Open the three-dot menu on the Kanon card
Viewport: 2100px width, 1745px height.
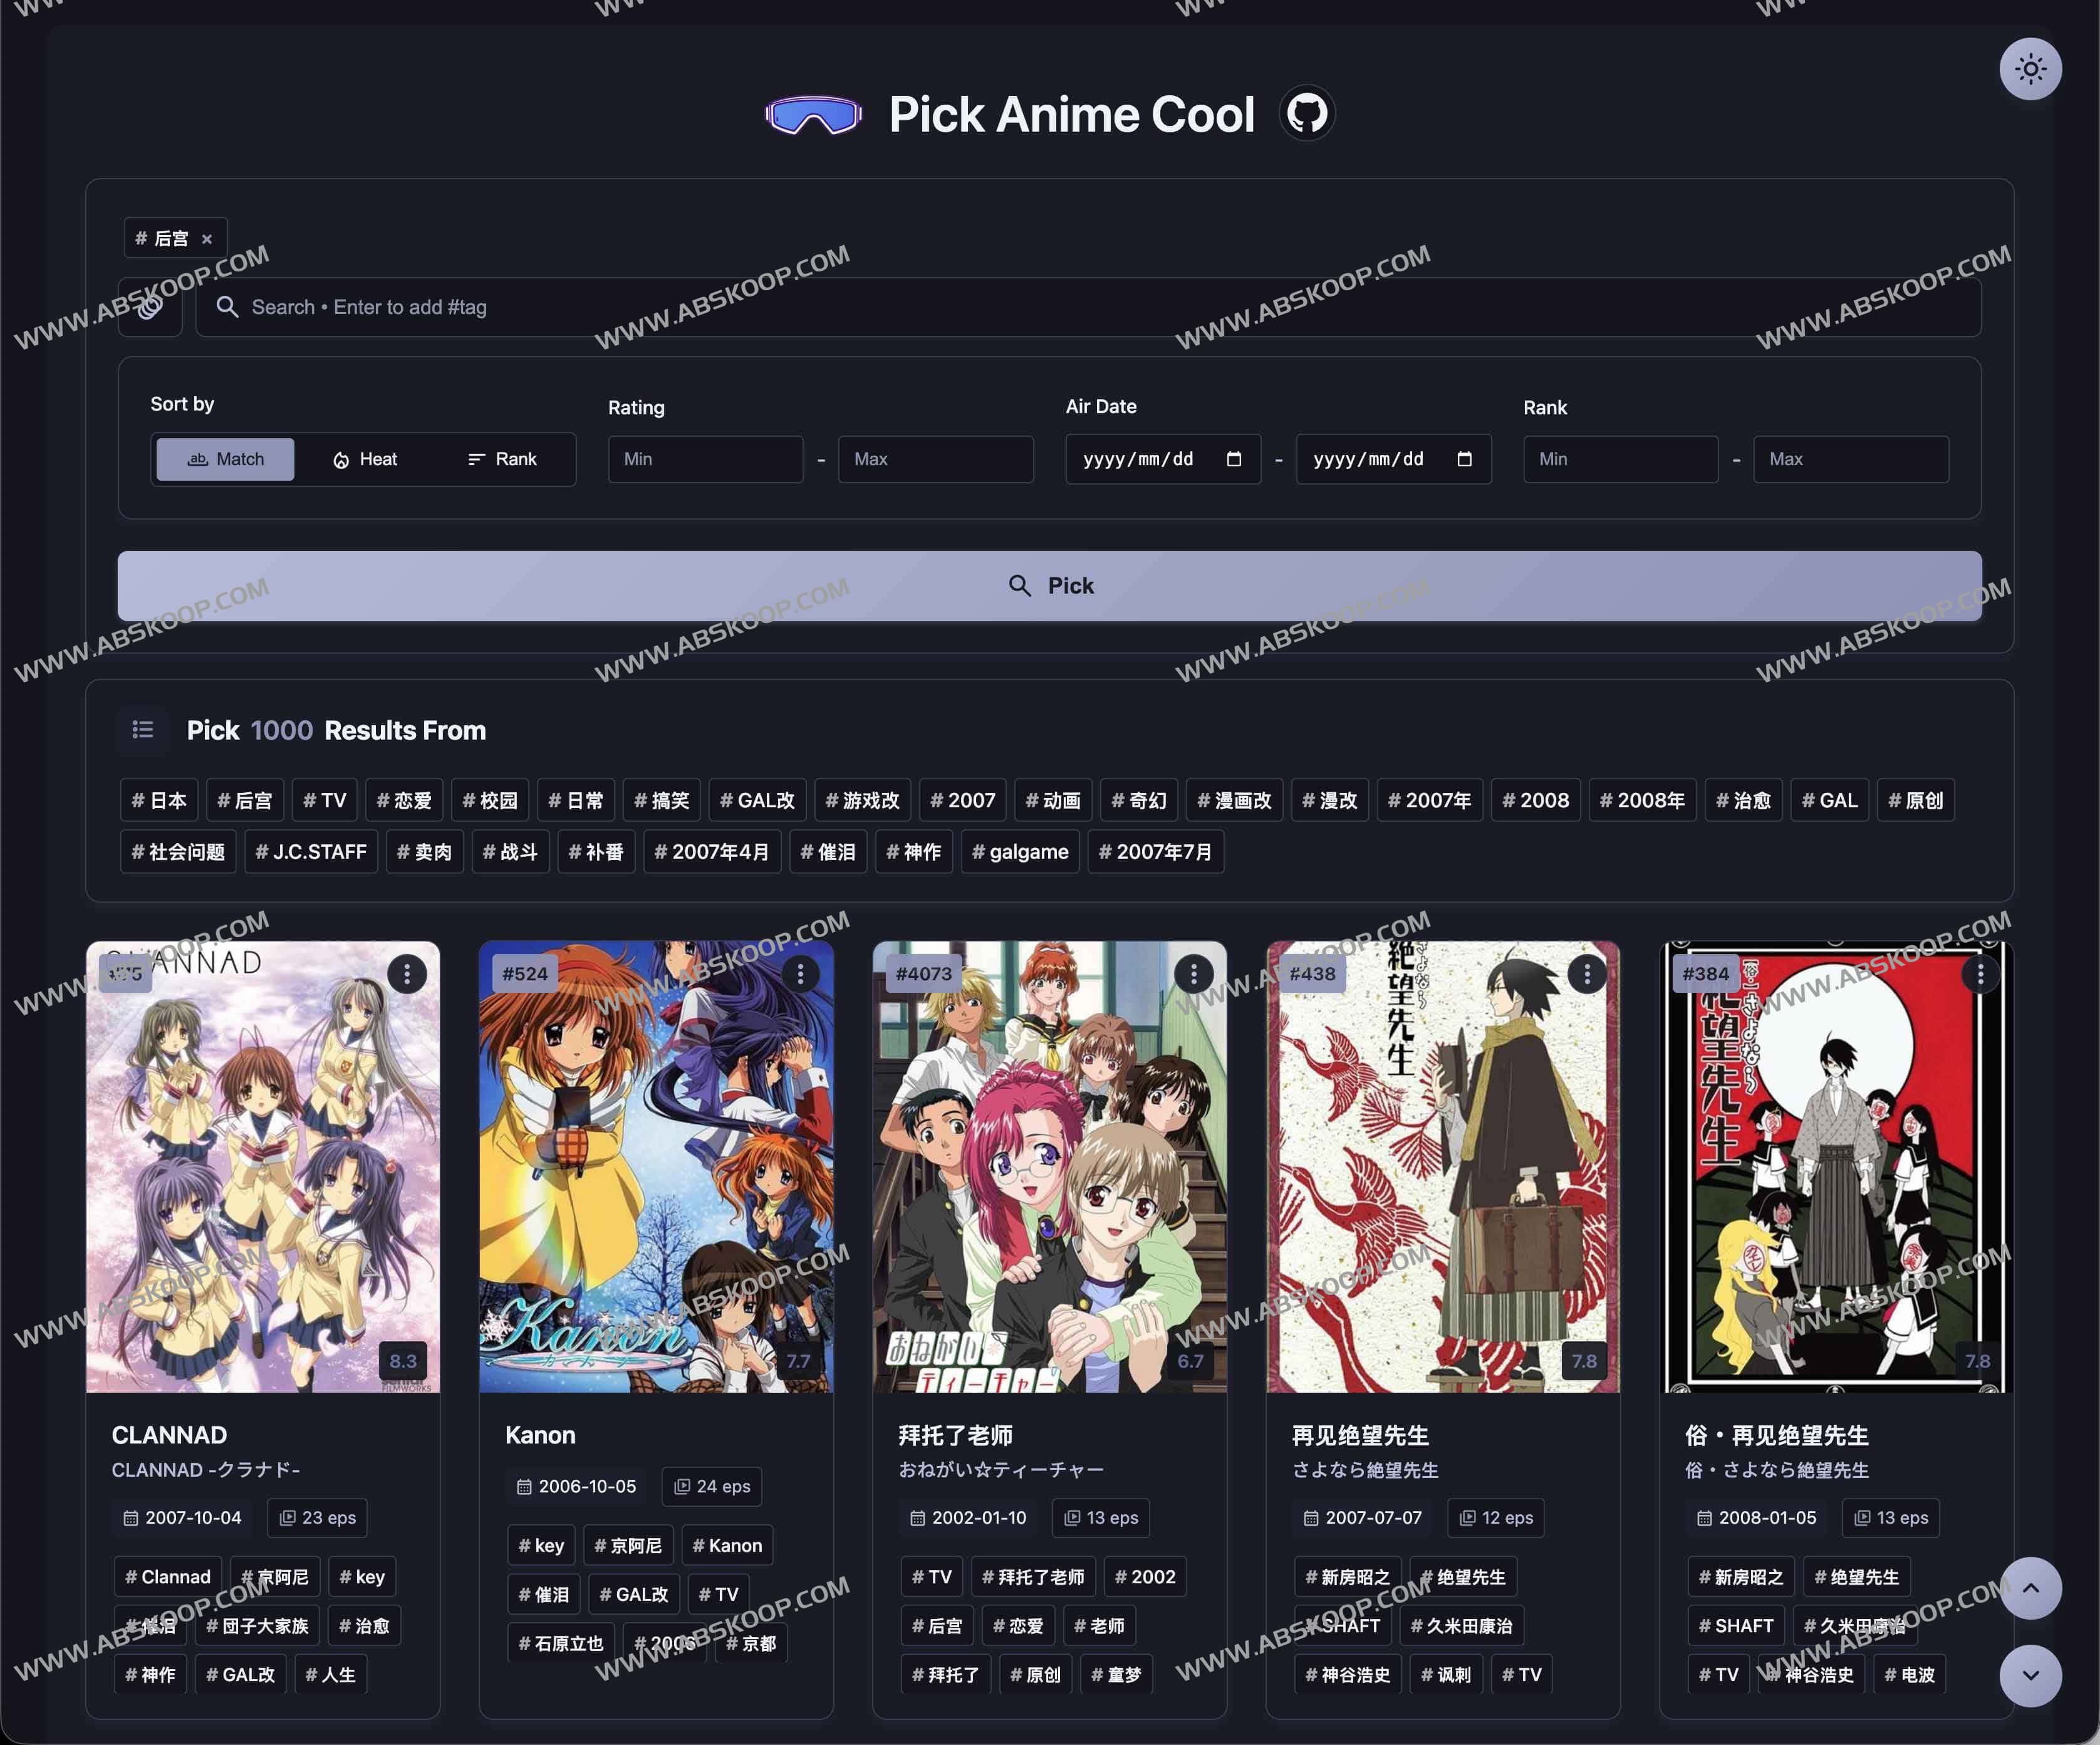800,973
